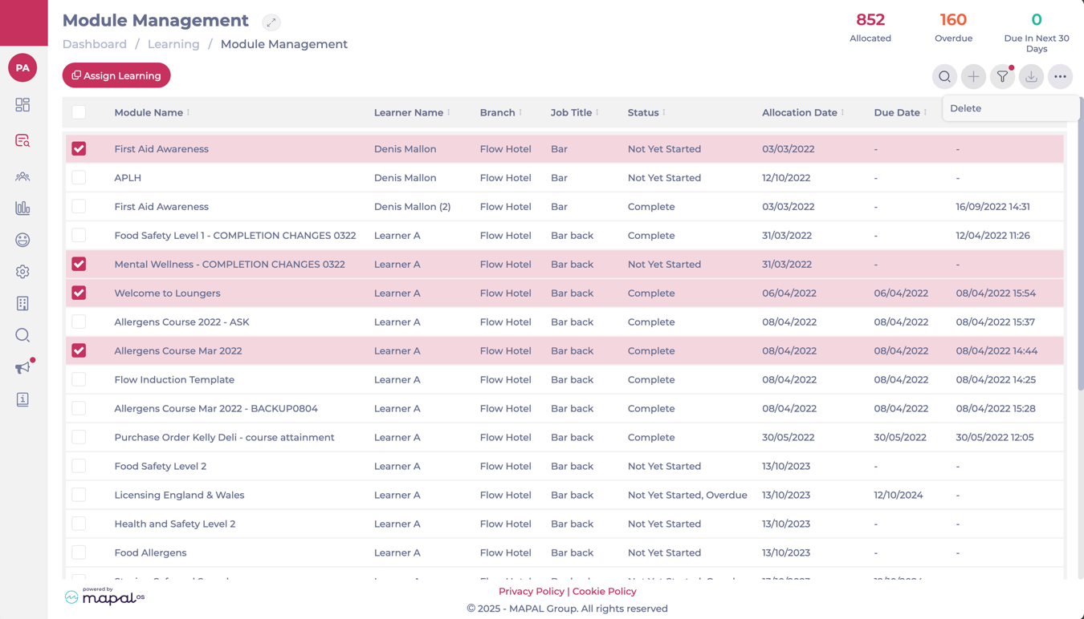Open the filter funnel icon
The image size is (1084, 619).
point(1002,77)
